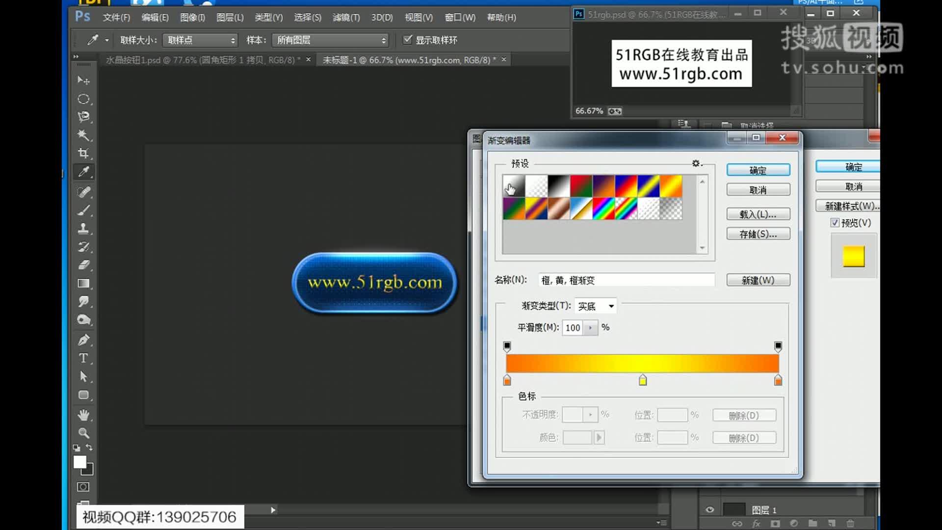Select the Zoom tool

[x=84, y=433]
